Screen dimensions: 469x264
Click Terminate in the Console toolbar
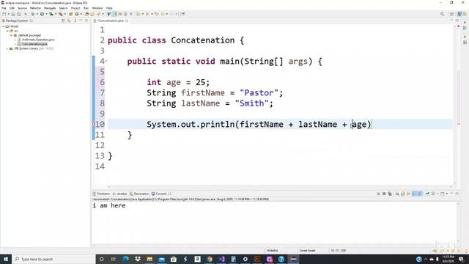[x=378, y=194]
